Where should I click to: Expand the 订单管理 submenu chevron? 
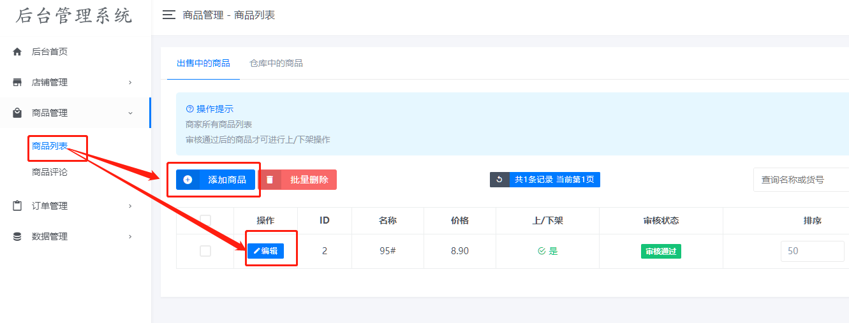pyautogui.click(x=130, y=206)
